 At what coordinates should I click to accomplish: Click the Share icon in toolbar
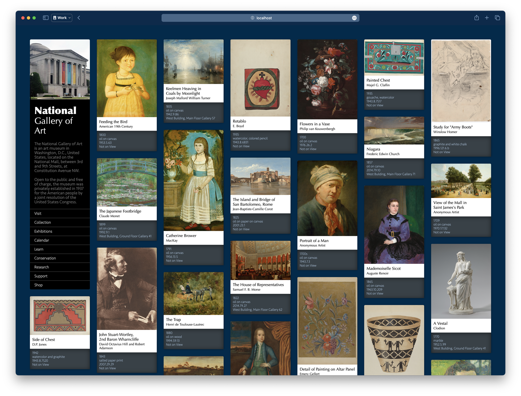476,18
